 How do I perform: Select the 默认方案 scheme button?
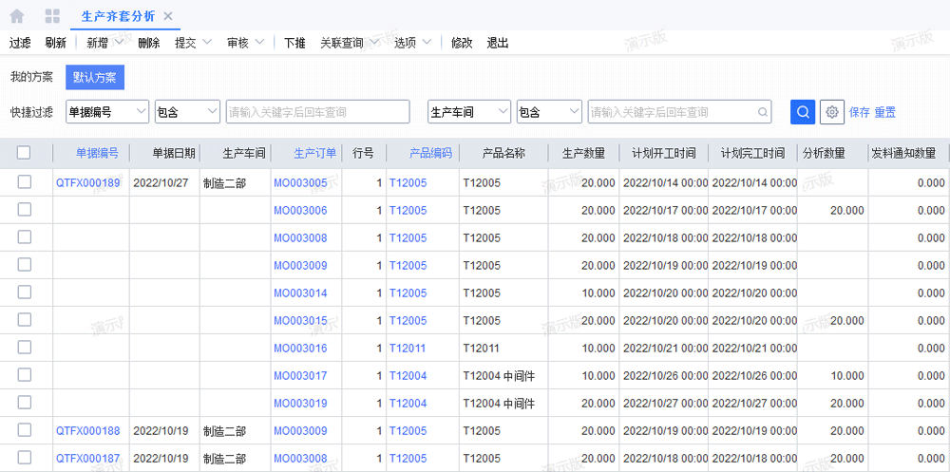pos(95,77)
